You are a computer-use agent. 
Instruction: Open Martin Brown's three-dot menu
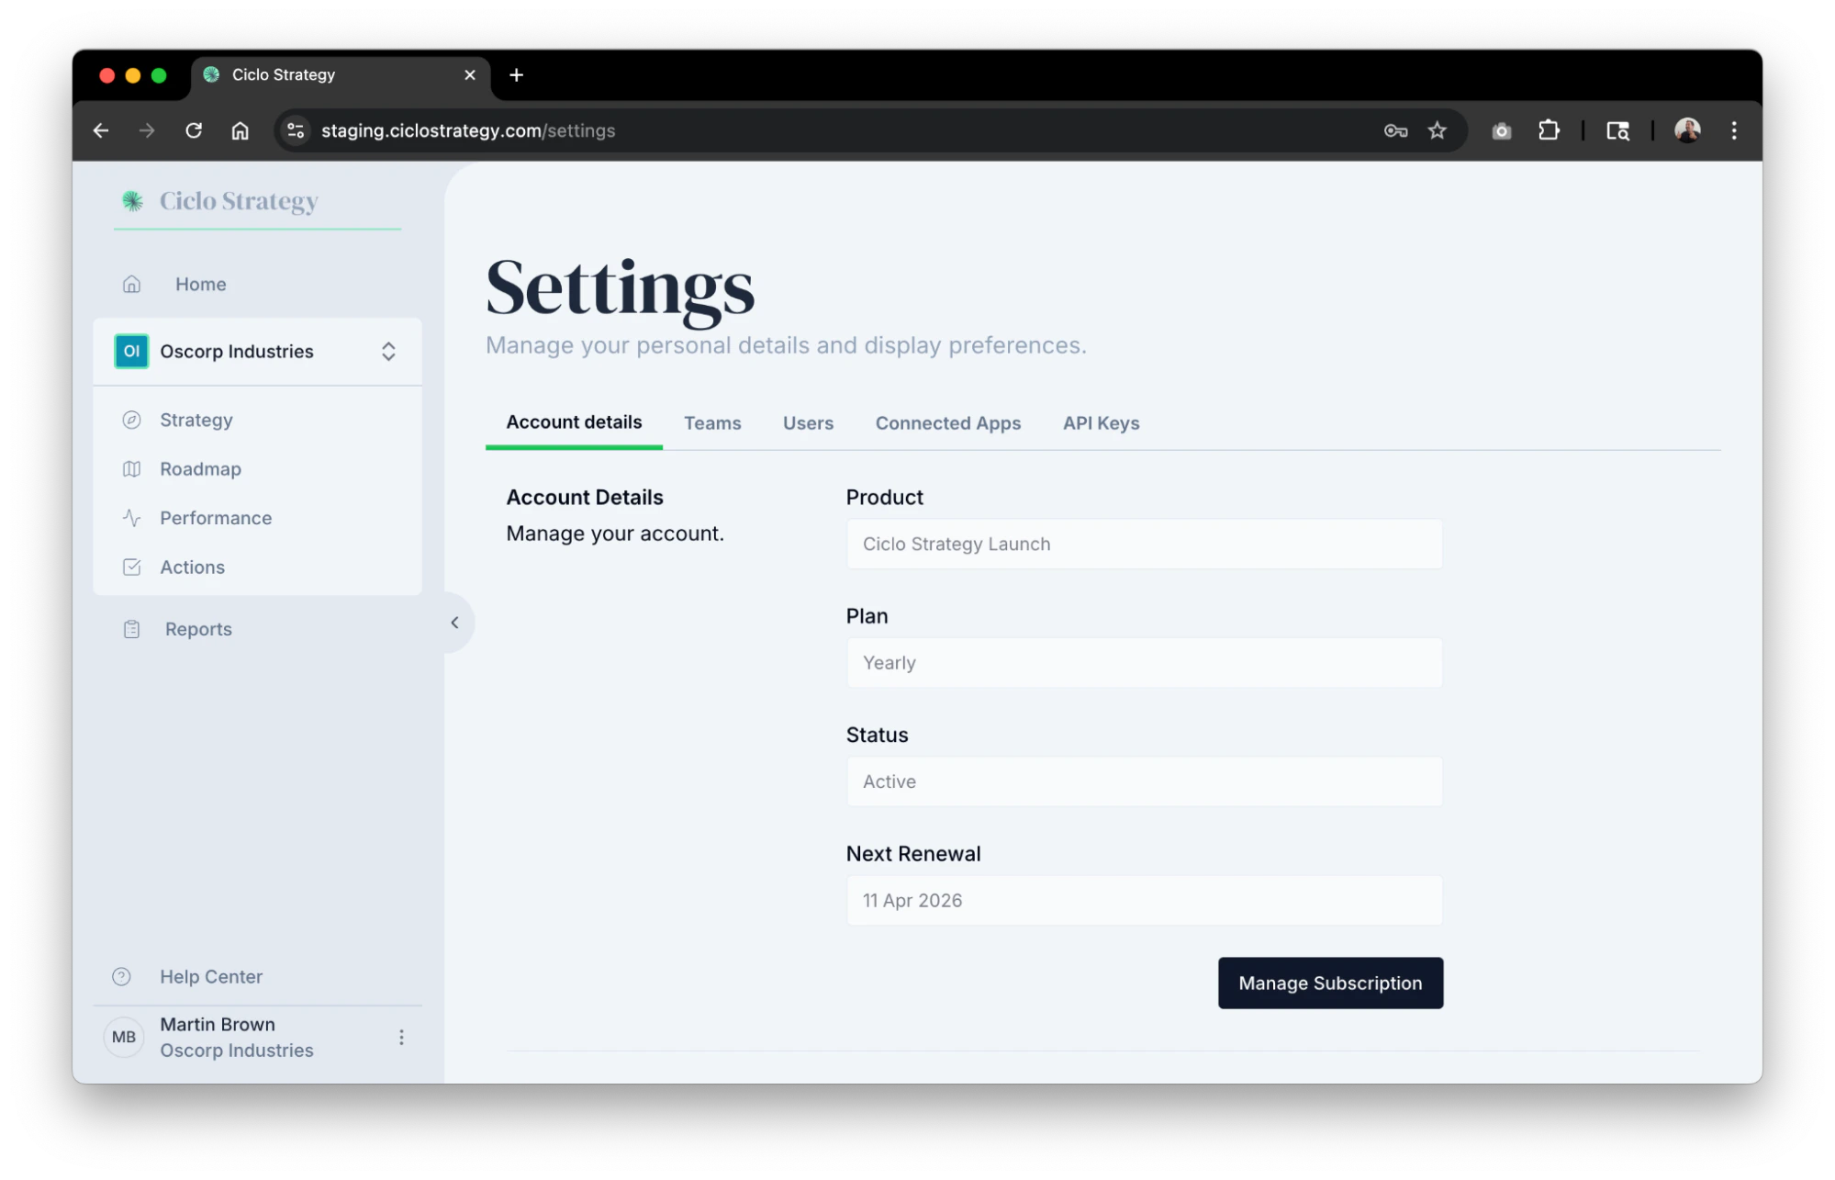pyautogui.click(x=401, y=1038)
